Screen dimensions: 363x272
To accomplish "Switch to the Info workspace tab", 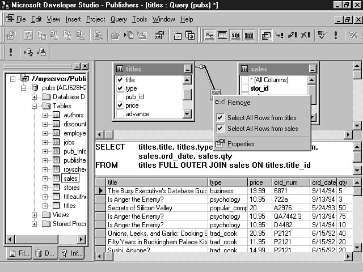I will point(70,253).
